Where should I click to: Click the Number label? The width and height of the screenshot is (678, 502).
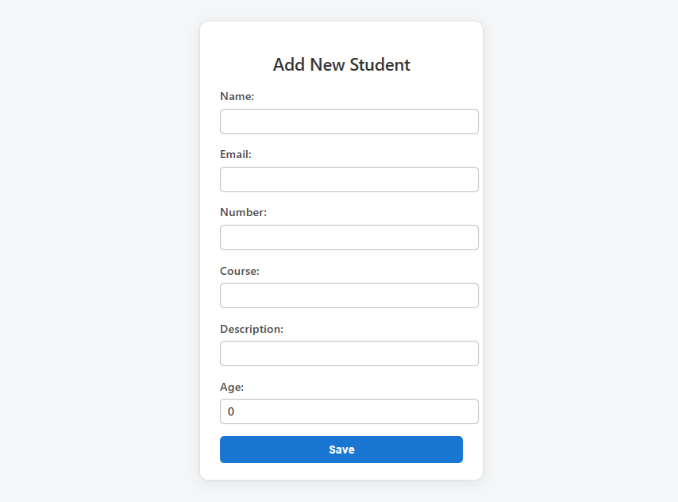pos(243,212)
